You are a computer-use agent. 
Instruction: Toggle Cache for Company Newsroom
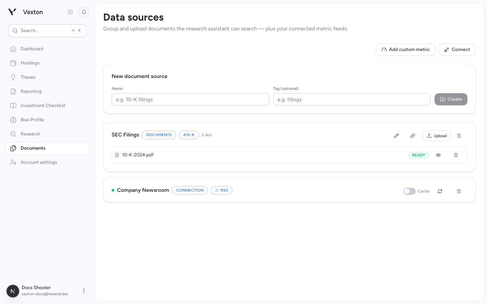[x=409, y=191]
